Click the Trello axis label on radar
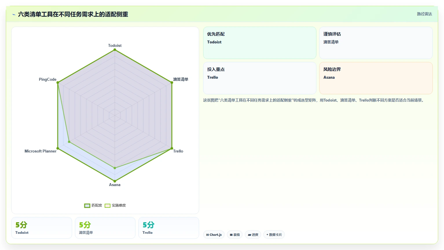 pos(178,151)
